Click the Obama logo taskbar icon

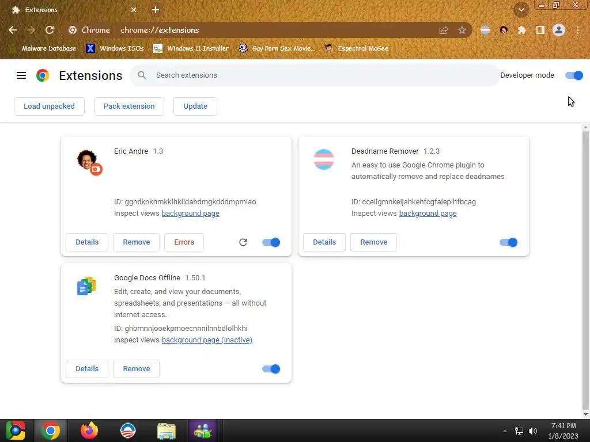point(128,430)
